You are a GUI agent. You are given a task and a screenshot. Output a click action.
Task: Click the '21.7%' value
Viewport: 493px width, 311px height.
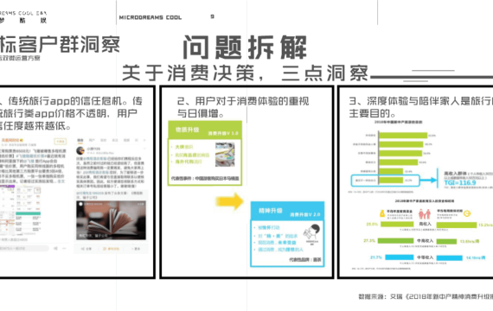[376, 257]
